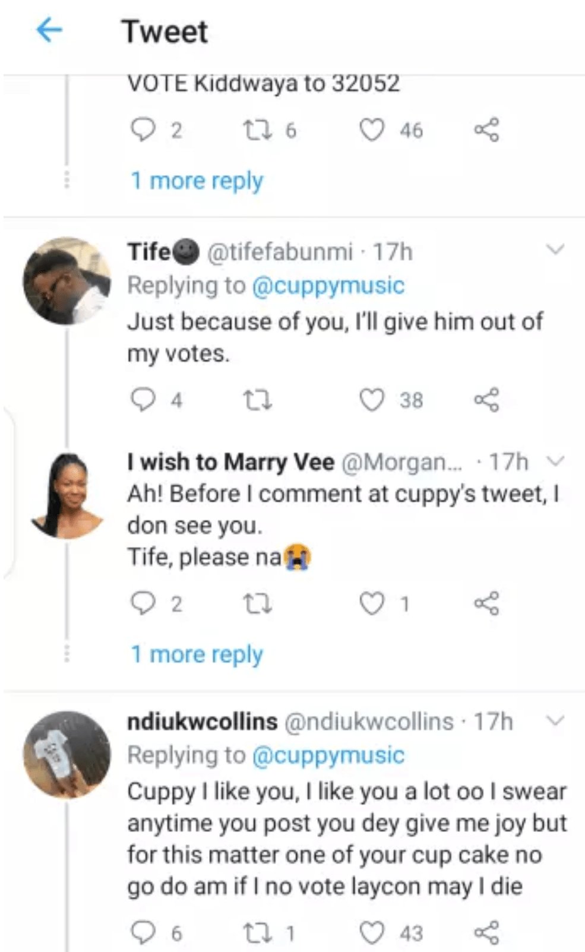Image resolution: width=585 pixels, height=952 pixels.
Task: Reply to the Kiddwaya vote tweet
Action: [x=143, y=129]
